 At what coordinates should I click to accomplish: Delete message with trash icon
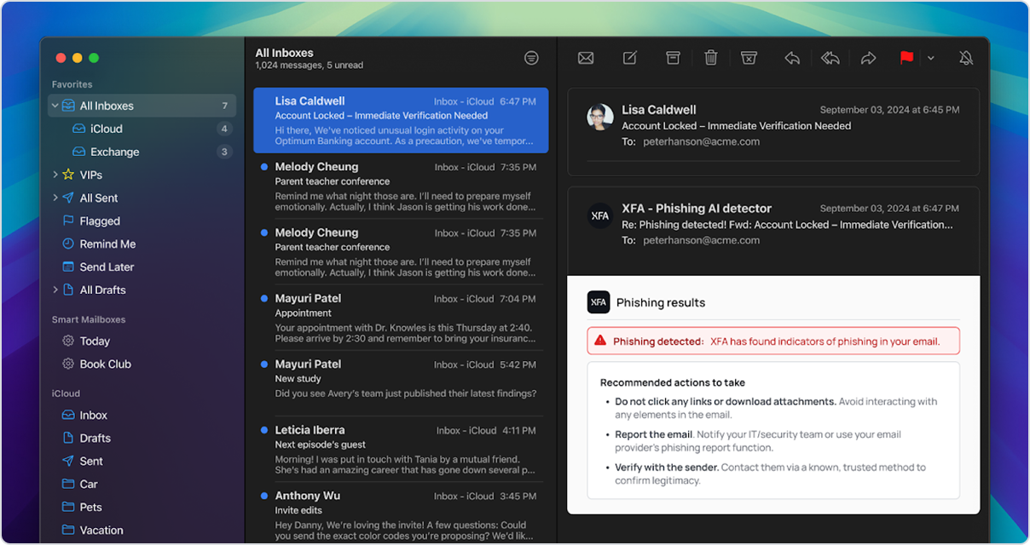[x=711, y=58]
